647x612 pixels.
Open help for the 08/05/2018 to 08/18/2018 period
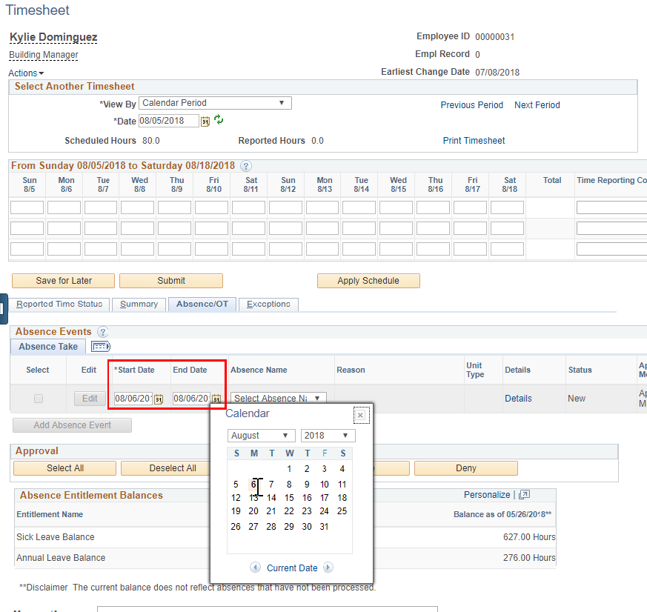tap(246, 166)
